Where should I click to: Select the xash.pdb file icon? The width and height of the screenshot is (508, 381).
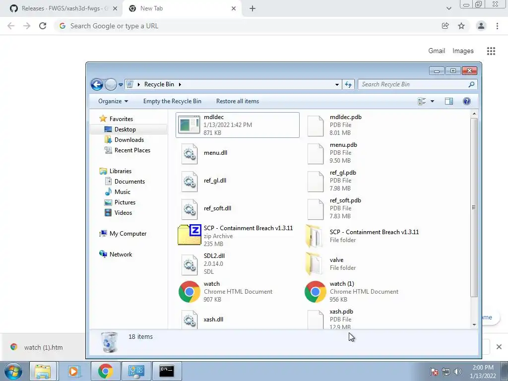tap(315, 319)
